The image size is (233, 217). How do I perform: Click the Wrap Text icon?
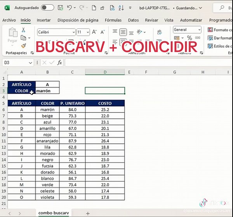coord(159,32)
